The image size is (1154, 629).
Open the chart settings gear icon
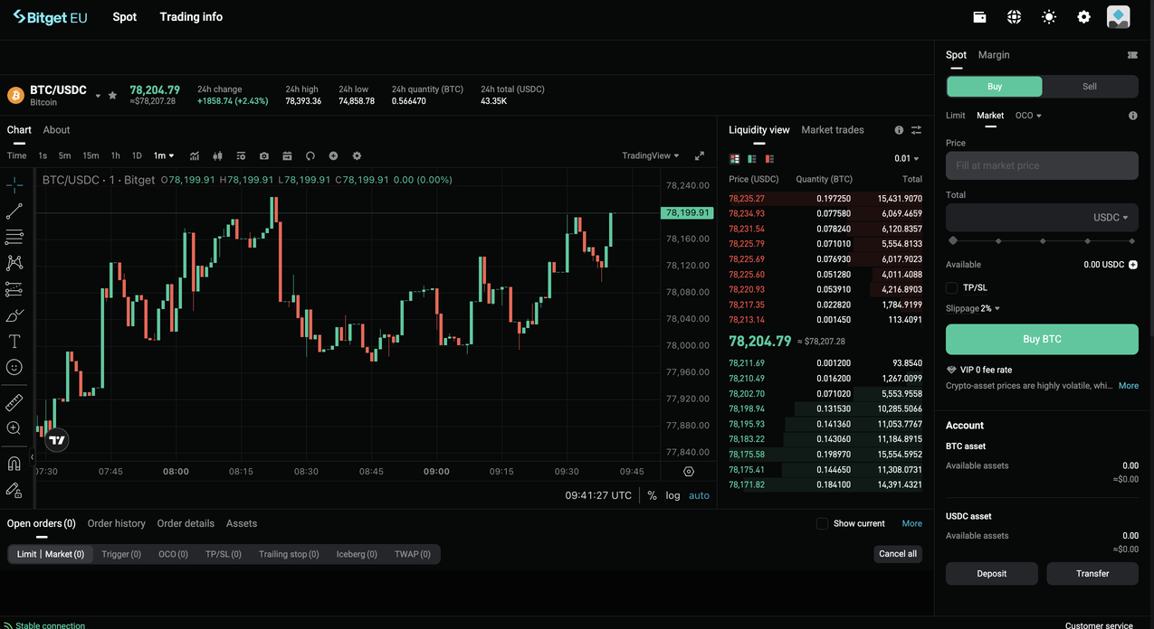pyautogui.click(x=357, y=155)
